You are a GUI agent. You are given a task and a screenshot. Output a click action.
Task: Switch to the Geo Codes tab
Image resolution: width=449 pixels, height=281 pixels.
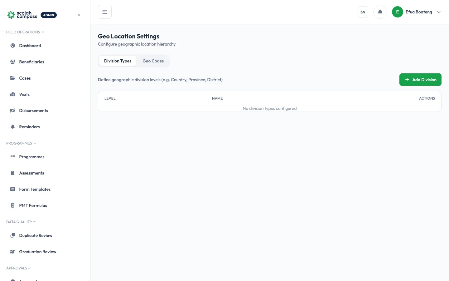point(153,61)
